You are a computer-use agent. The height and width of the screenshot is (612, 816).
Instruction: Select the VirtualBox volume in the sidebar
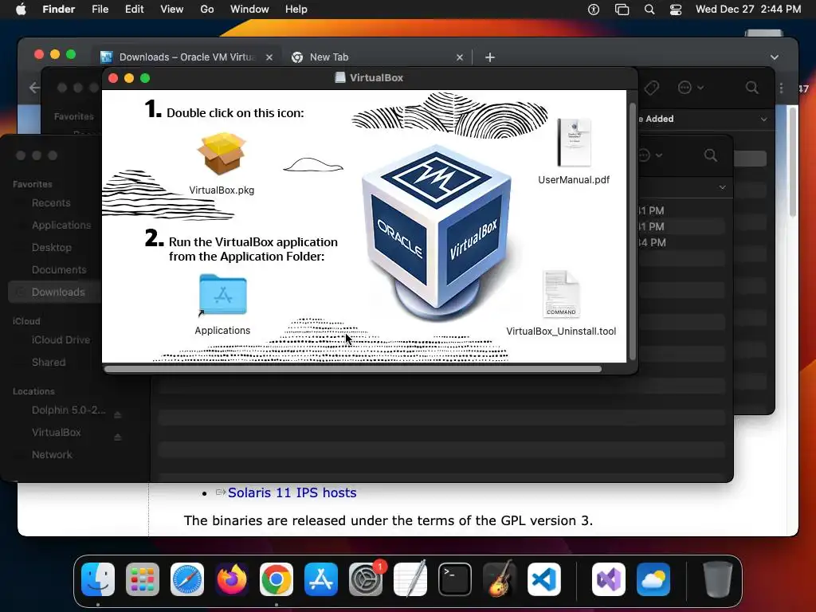pos(57,433)
